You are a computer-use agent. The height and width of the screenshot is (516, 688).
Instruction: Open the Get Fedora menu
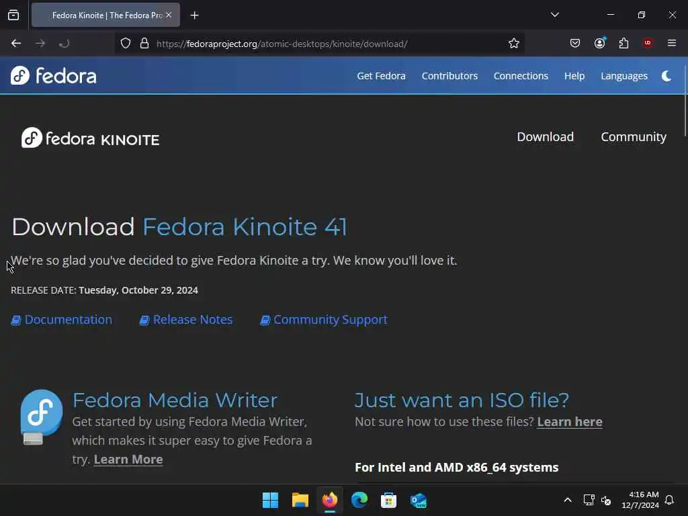pos(381,76)
